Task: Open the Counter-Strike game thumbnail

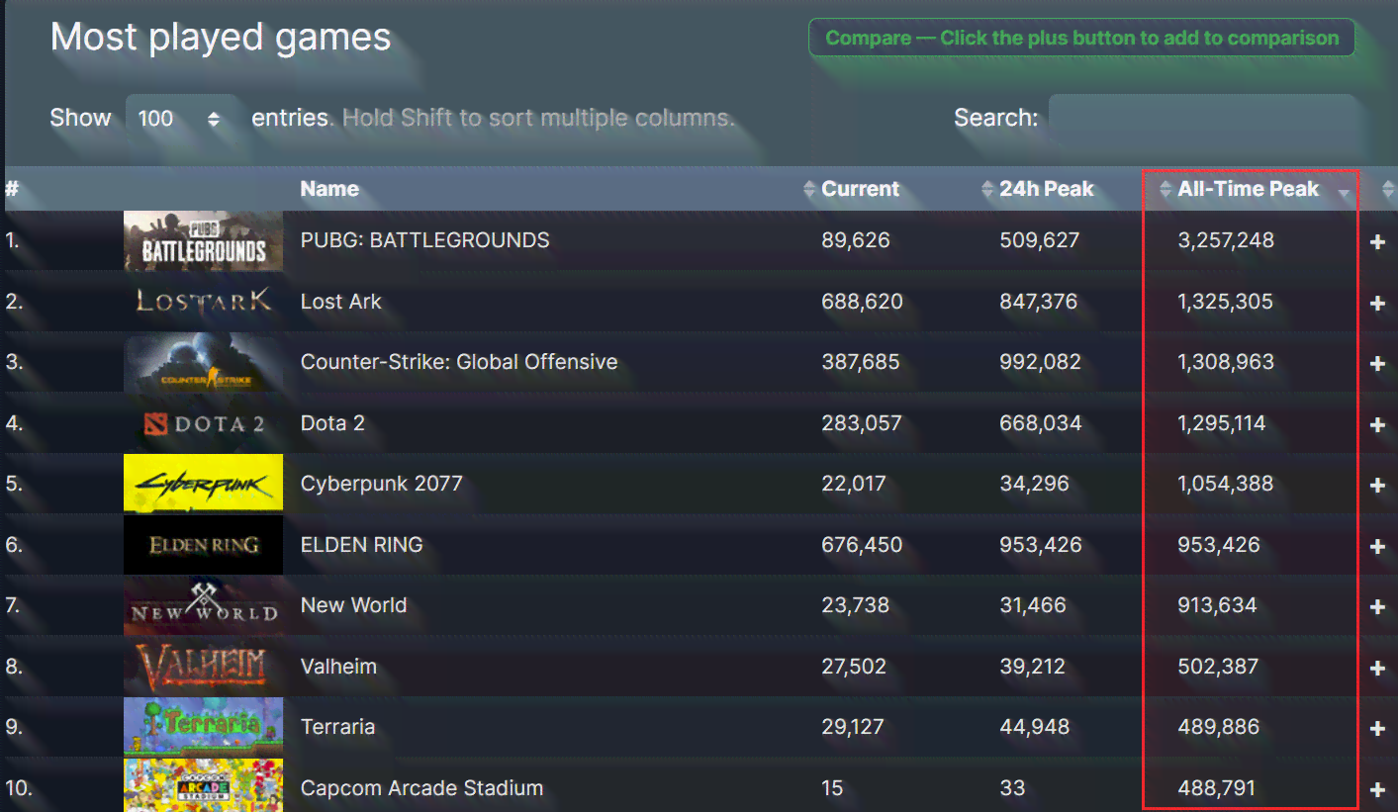Action: [x=203, y=362]
